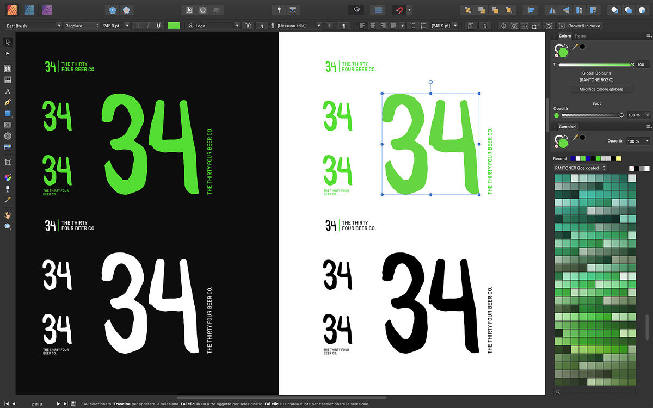Click the Flip Horizontal toolbar icon
Viewport: 653px width, 408px height.
[x=552, y=10]
